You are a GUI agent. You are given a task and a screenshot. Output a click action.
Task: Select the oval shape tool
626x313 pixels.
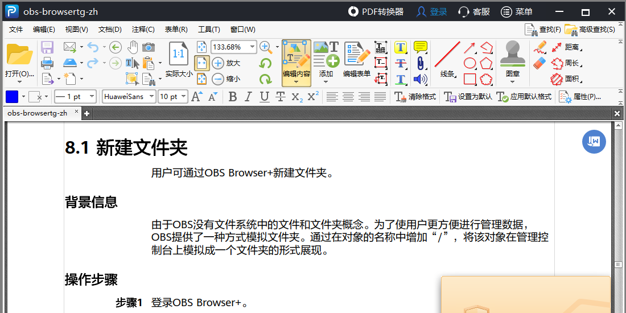469,63
